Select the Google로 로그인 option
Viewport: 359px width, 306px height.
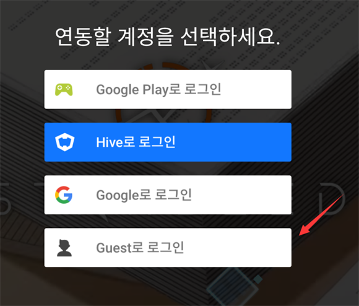(168, 195)
